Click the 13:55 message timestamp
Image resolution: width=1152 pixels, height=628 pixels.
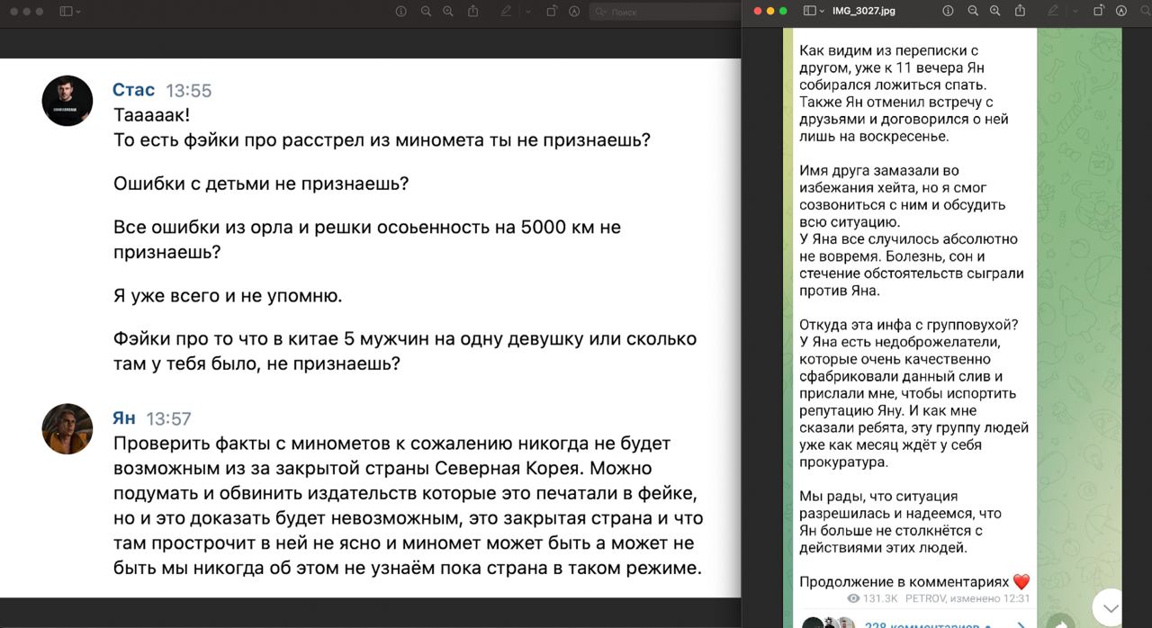pos(189,91)
